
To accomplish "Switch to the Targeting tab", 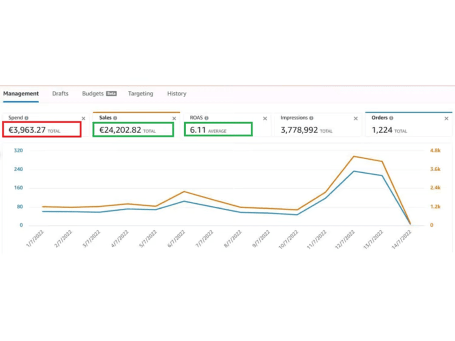I will tap(141, 94).
